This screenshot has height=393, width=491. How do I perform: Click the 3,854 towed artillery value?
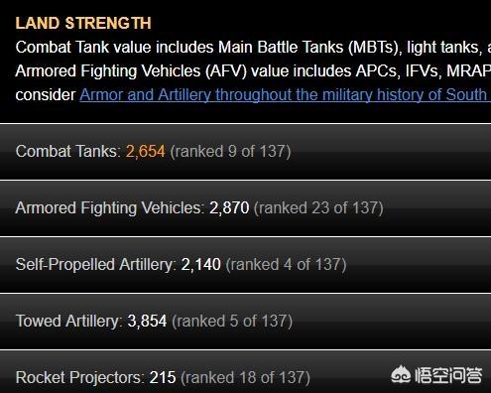147,321
